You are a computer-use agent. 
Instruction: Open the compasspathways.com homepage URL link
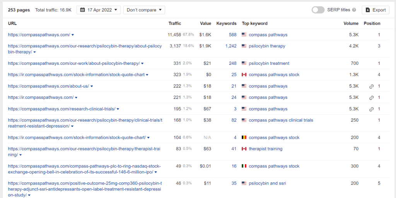(x=39, y=35)
